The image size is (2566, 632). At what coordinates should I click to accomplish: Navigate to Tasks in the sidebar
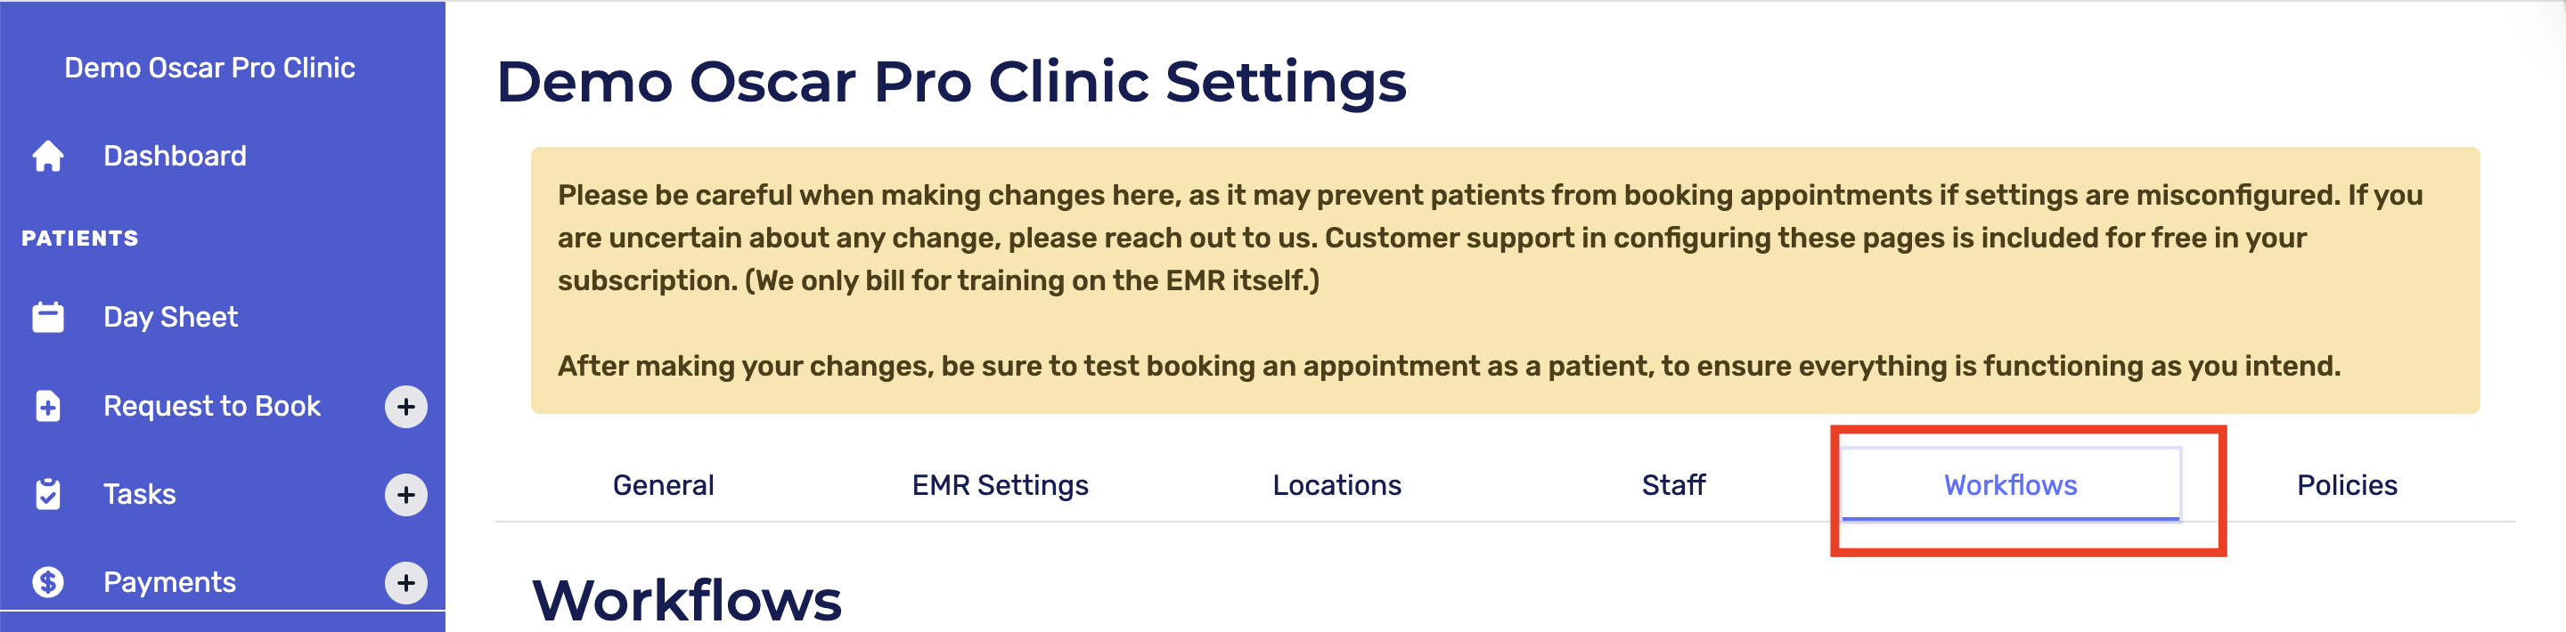140,495
